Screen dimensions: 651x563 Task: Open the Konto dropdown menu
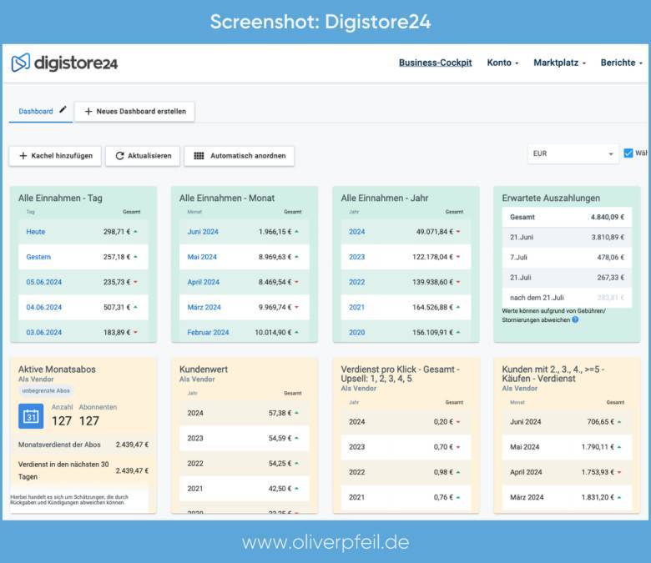pyautogui.click(x=502, y=63)
